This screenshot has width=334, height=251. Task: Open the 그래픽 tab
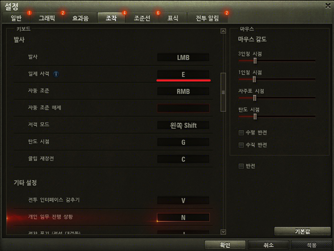47,18
